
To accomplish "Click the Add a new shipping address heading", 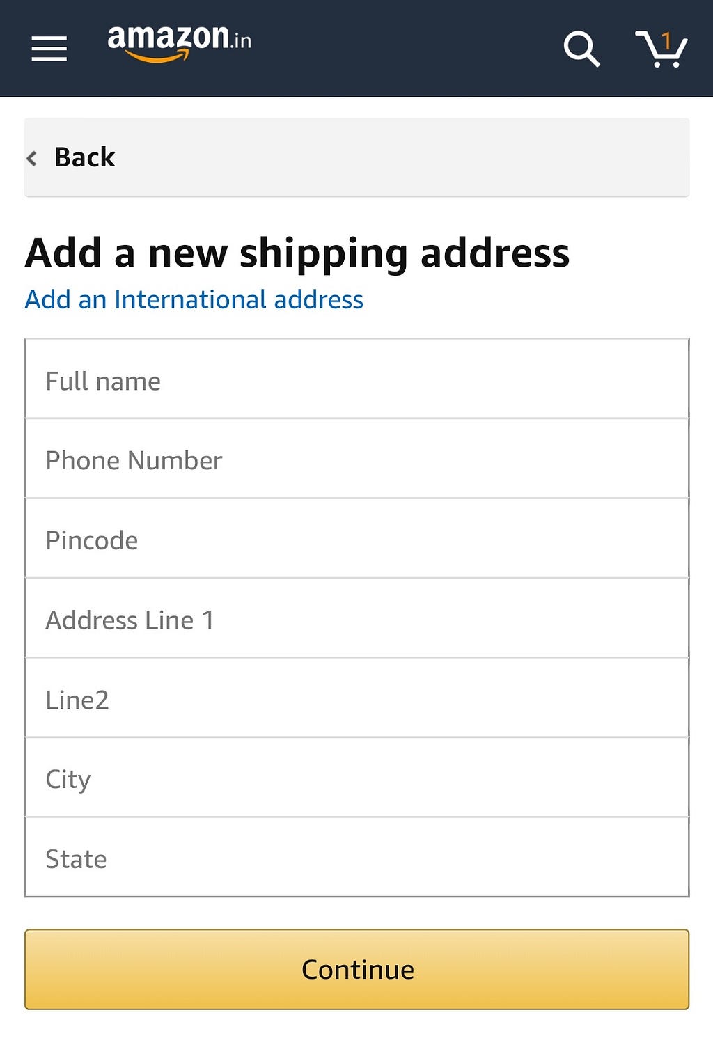I will [297, 252].
